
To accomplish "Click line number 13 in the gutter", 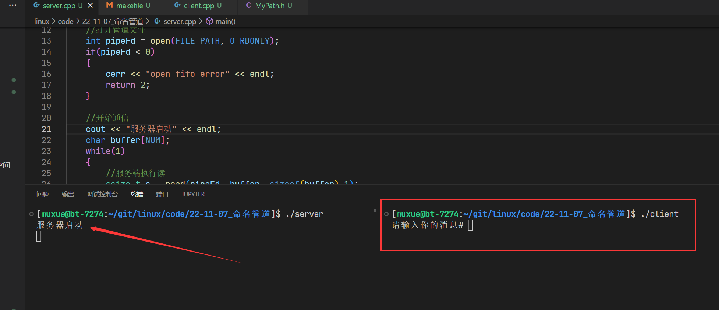I will coord(46,41).
